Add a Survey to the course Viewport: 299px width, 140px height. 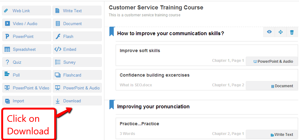click(x=77, y=62)
